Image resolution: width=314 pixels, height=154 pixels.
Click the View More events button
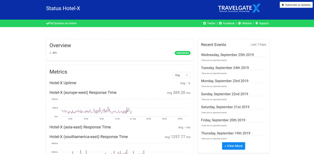click(x=233, y=146)
